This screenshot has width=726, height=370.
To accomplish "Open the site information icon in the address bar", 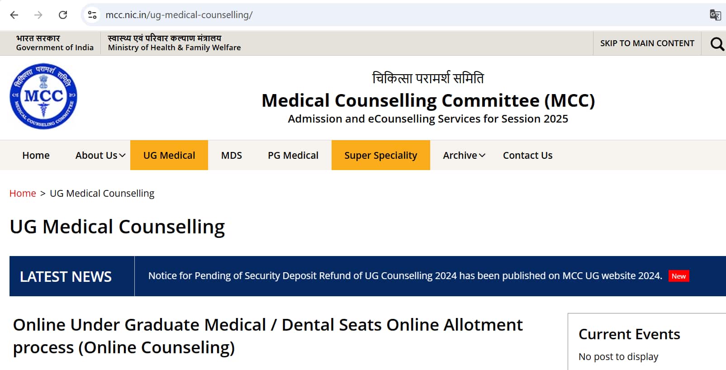I will (x=92, y=15).
